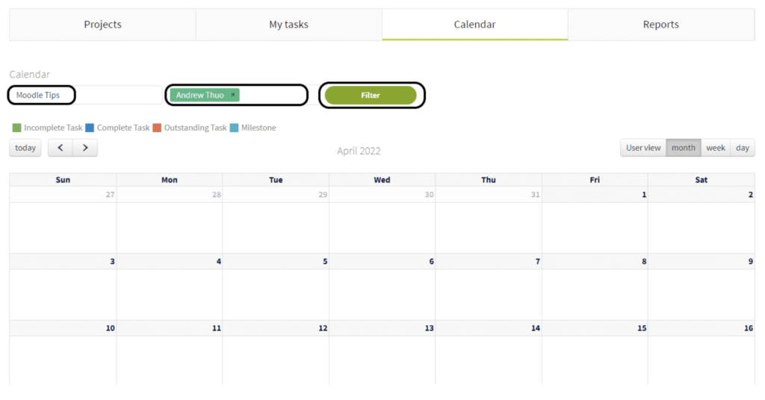Open the Projects tab
The width and height of the screenshot is (765, 400).
click(x=102, y=25)
